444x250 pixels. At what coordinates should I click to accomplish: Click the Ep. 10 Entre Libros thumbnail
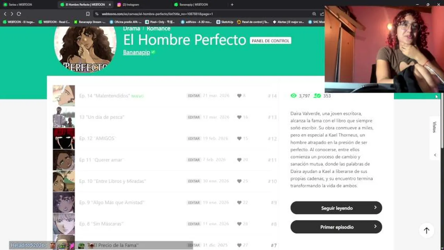pos(64,181)
